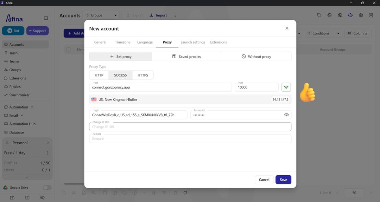The width and height of the screenshot is (380, 202).
Task: Click the refresh icon in bottom toolbar
Action: (185, 193)
